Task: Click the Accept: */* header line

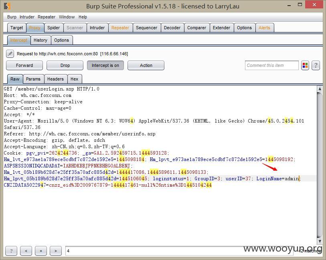Action: point(19,115)
